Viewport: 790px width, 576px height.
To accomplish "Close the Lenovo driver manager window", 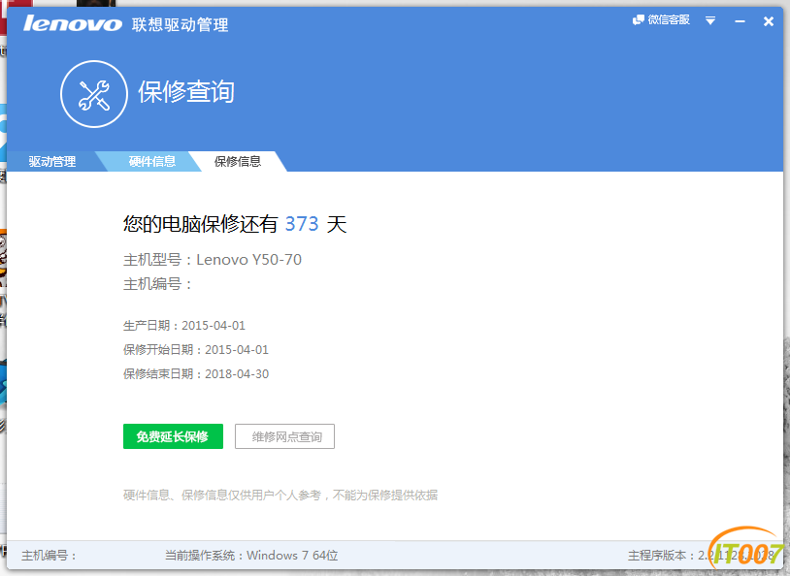I will pyautogui.click(x=769, y=21).
